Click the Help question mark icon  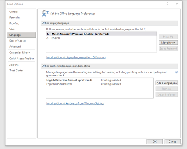(168, 4)
